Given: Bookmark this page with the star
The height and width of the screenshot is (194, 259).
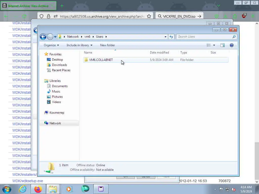Looking at the screenshot, I should tap(149, 16).
